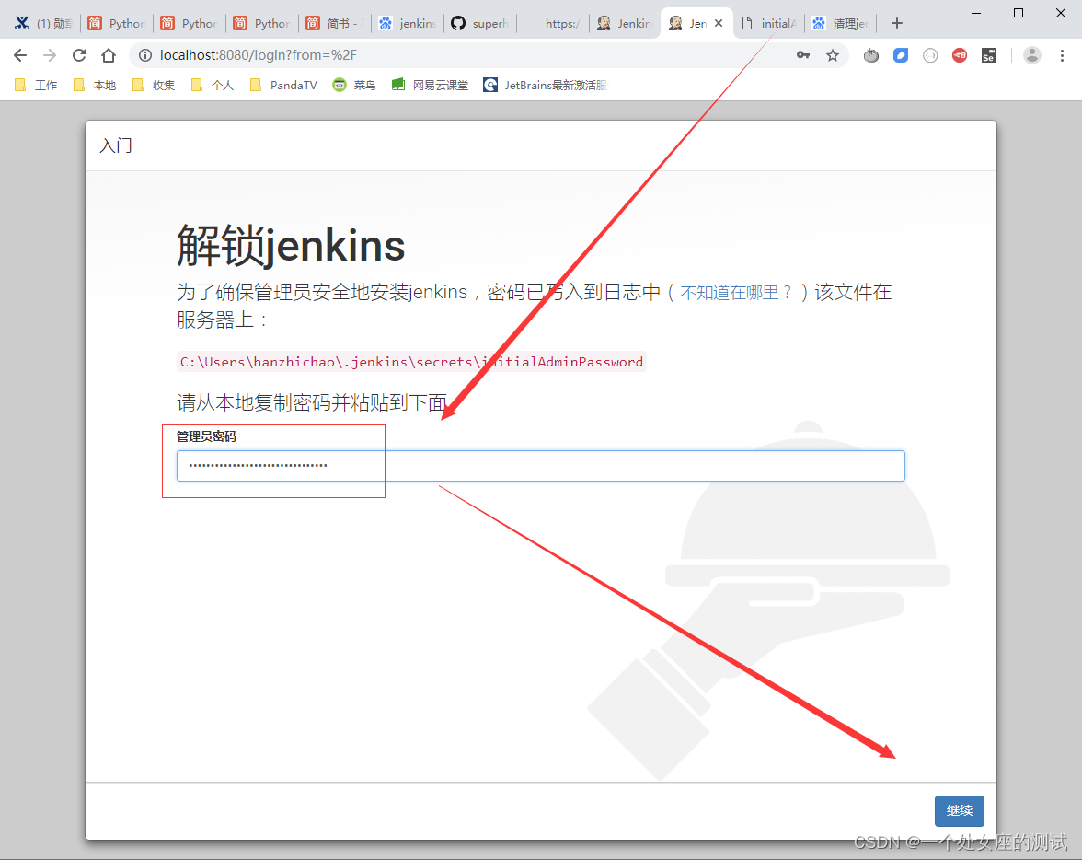The image size is (1082, 860).
Task: Switch to the GitHub superh tab
Action: click(480, 24)
